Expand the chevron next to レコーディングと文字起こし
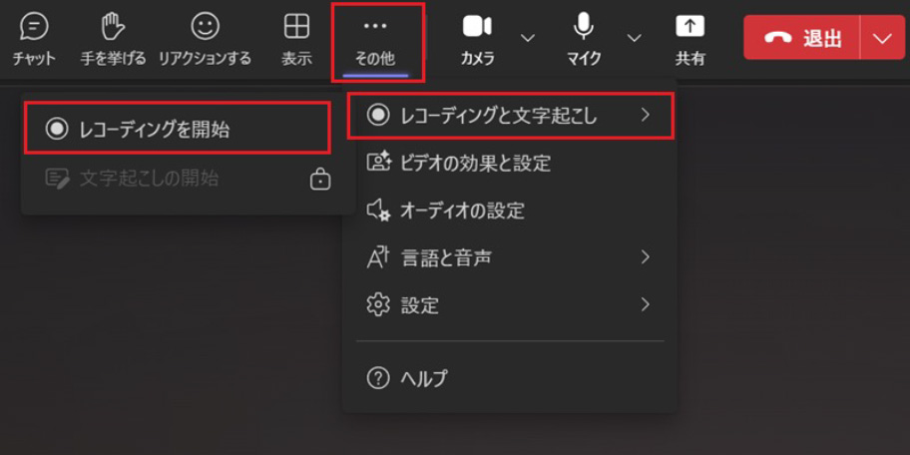Viewport: 910px width, 455px height. pyautogui.click(x=645, y=116)
